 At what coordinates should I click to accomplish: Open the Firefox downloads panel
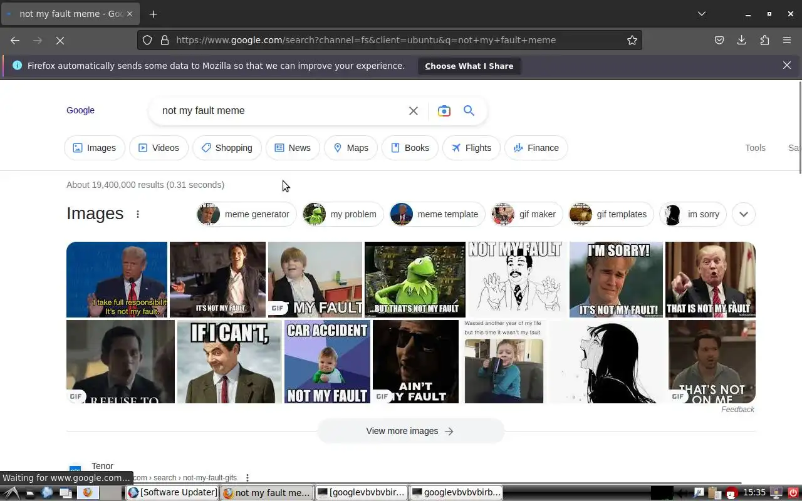pos(742,40)
